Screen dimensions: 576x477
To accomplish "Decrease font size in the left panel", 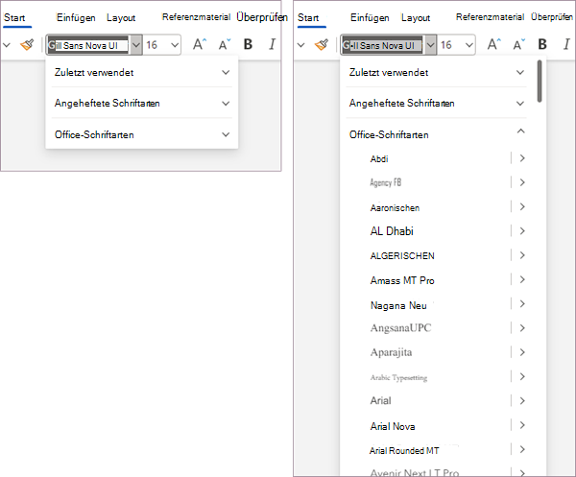I will pos(224,44).
